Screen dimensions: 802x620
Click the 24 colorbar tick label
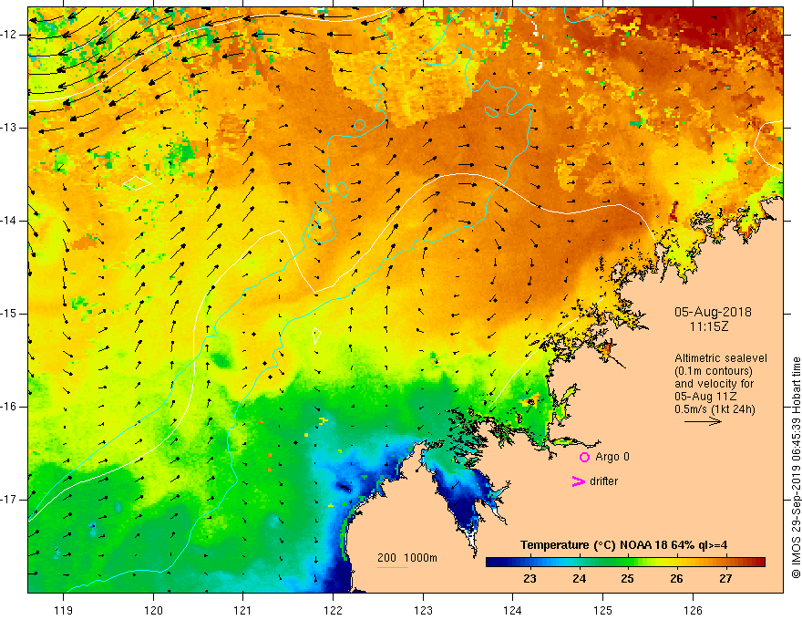point(579,579)
